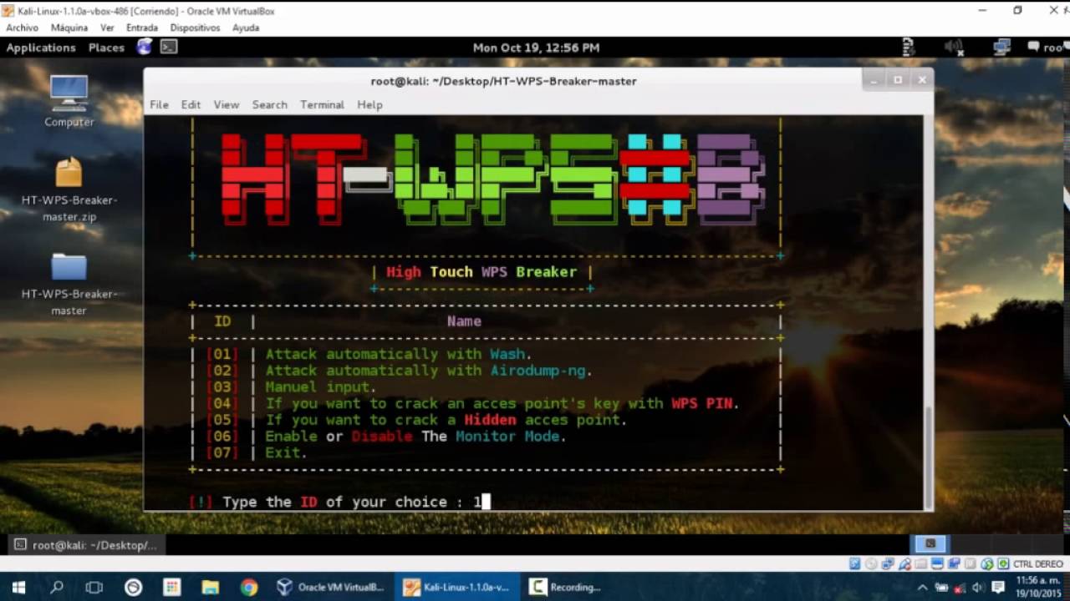Open Windows search from taskbar
Screen dimensions: 1070x601
tap(57, 588)
